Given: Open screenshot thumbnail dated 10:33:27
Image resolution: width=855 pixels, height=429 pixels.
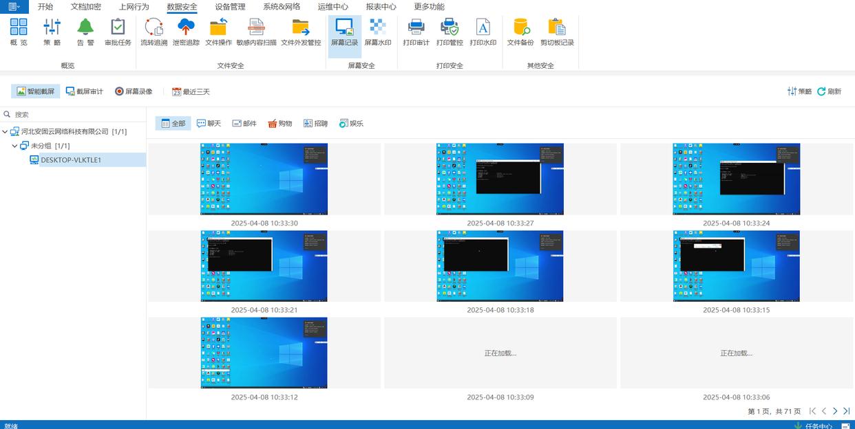Looking at the screenshot, I should click(500, 179).
